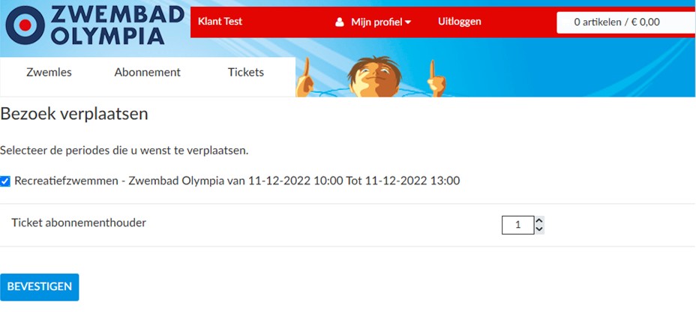Open the Zwemles tab
Viewport: 696px width, 314px height.
49,72
